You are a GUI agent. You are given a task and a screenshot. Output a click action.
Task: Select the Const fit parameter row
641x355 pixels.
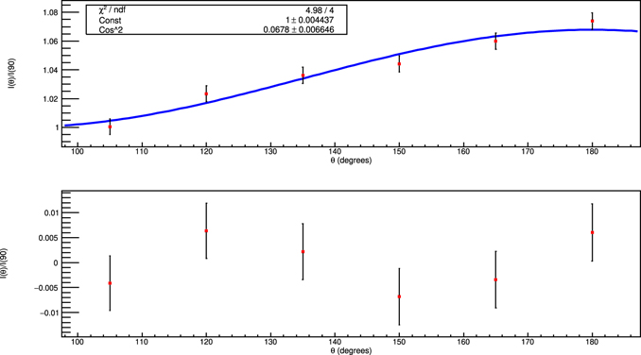(217, 21)
